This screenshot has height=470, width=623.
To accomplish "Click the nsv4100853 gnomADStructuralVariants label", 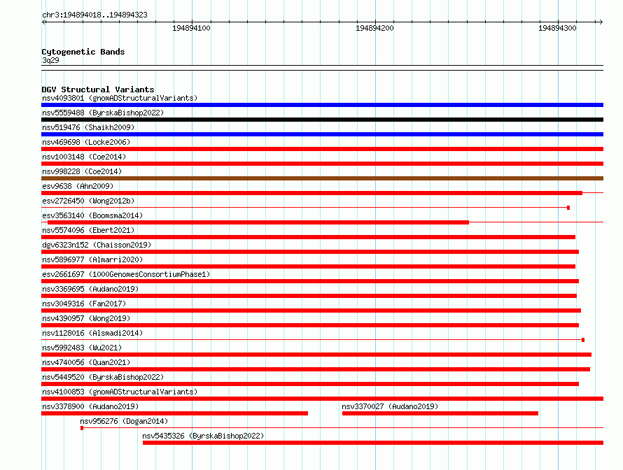I will tap(120, 392).
